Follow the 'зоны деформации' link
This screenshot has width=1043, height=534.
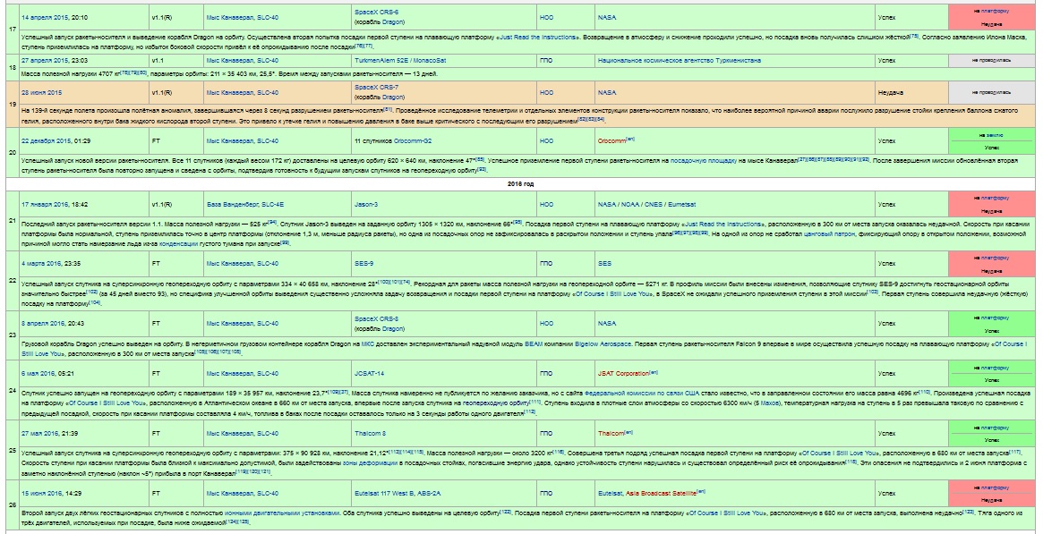coord(369,463)
